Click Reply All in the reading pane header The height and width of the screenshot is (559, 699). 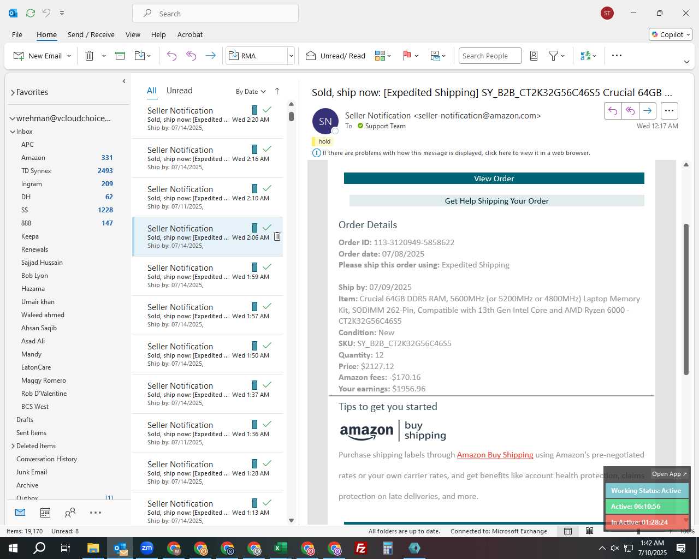(x=630, y=111)
